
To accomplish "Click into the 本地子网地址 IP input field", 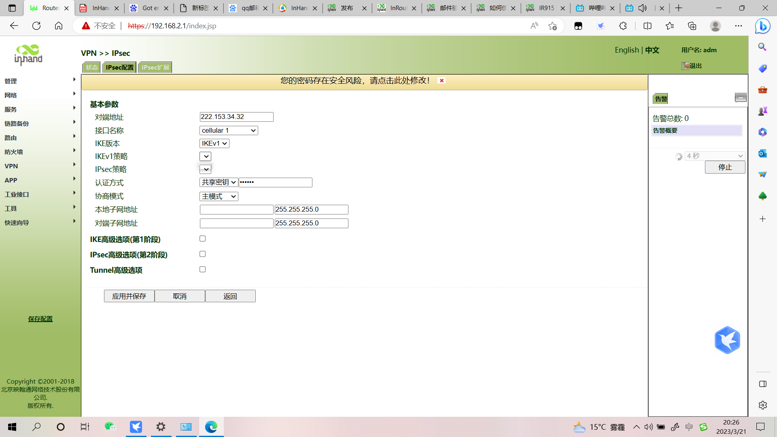I will point(236,210).
